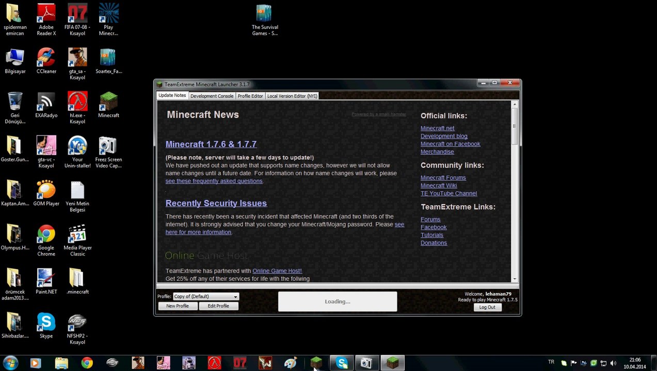This screenshot has height=371, width=657.
Task: Open TeamExtreme Forums link
Action: [x=430, y=220]
